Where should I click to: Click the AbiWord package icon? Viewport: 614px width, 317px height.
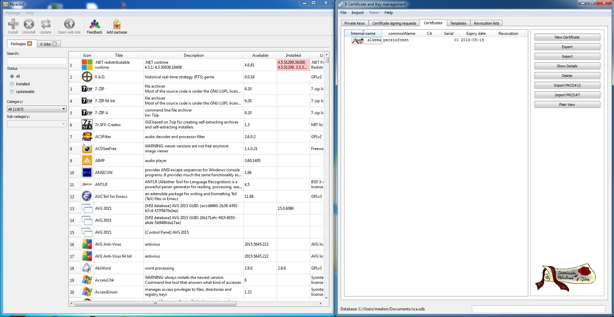[x=87, y=268]
